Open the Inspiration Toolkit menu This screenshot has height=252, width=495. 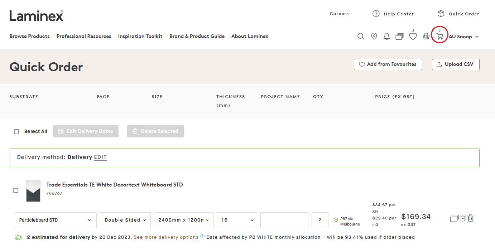(x=140, y=36)
